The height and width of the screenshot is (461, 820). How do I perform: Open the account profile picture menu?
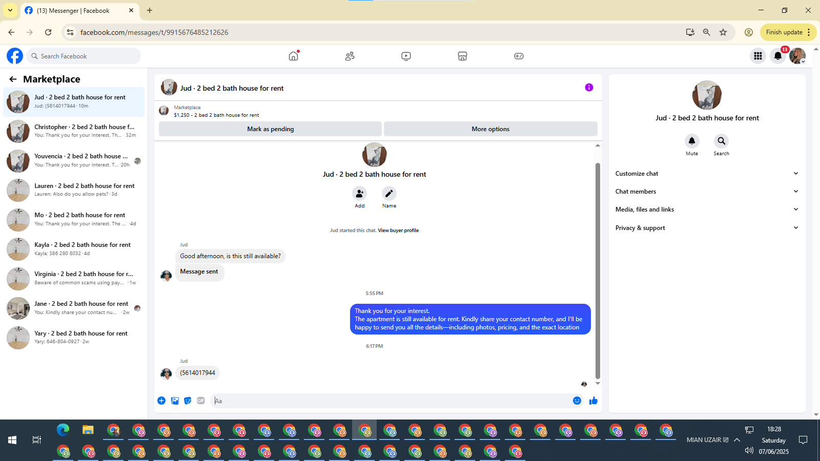point(797,56)
